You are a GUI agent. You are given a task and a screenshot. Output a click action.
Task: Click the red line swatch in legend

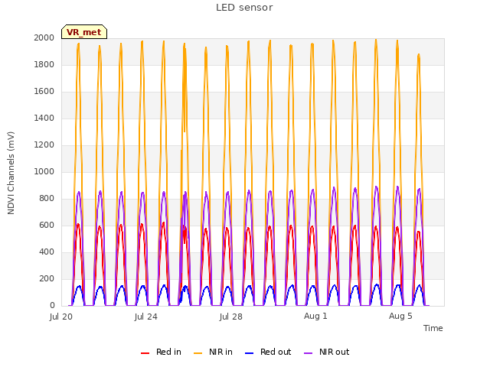tap(145, 353)
